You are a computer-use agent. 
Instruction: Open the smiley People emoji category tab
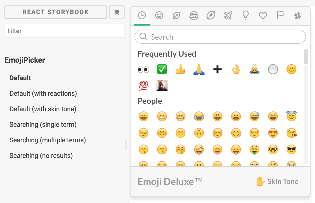tap(159, 16)
